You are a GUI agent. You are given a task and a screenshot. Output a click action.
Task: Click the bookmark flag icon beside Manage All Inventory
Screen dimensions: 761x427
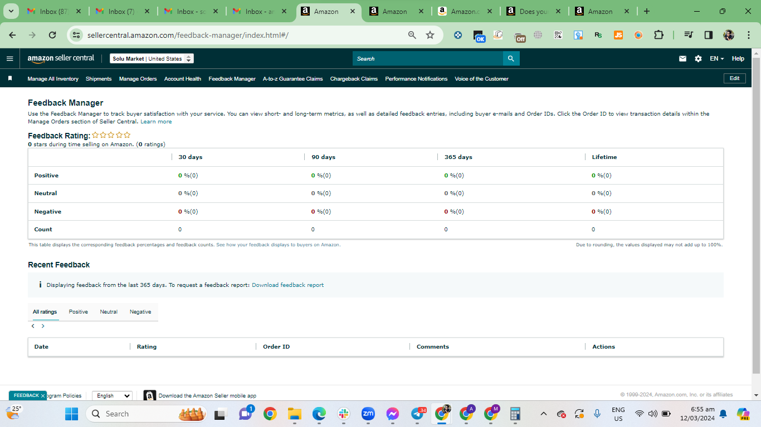pos(10,78)
